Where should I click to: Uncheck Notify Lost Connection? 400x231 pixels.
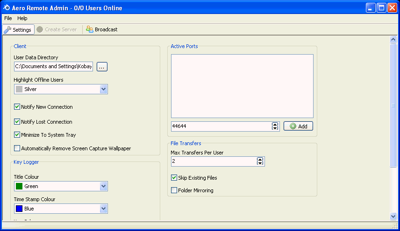tap(17, 122)
